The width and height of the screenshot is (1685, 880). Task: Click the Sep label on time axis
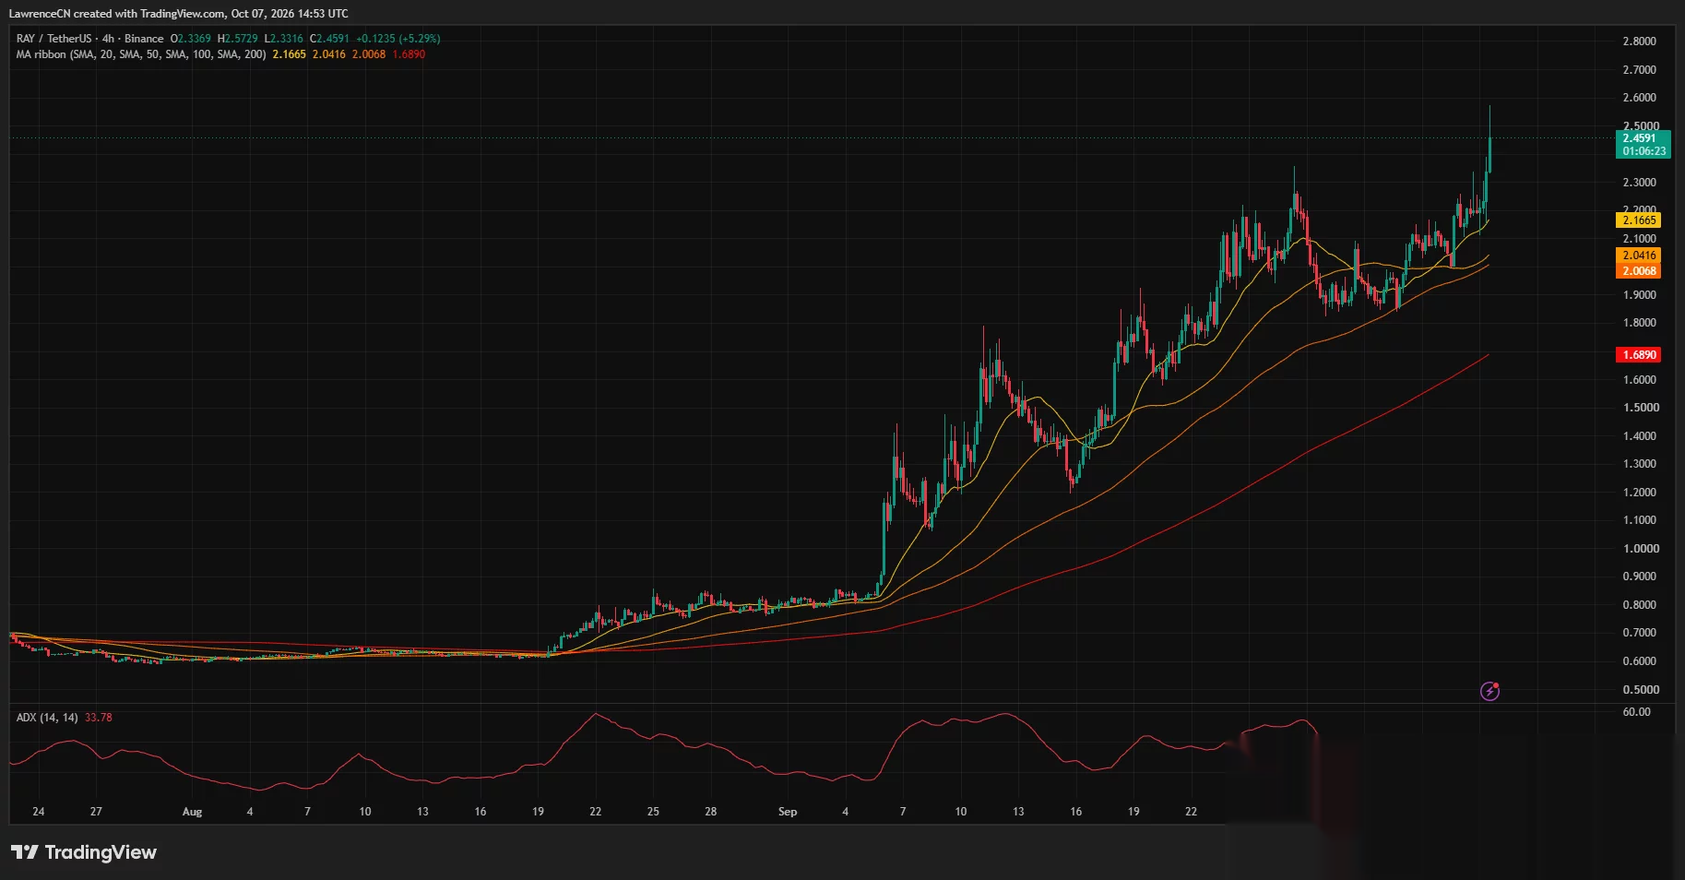click(788, 812)
